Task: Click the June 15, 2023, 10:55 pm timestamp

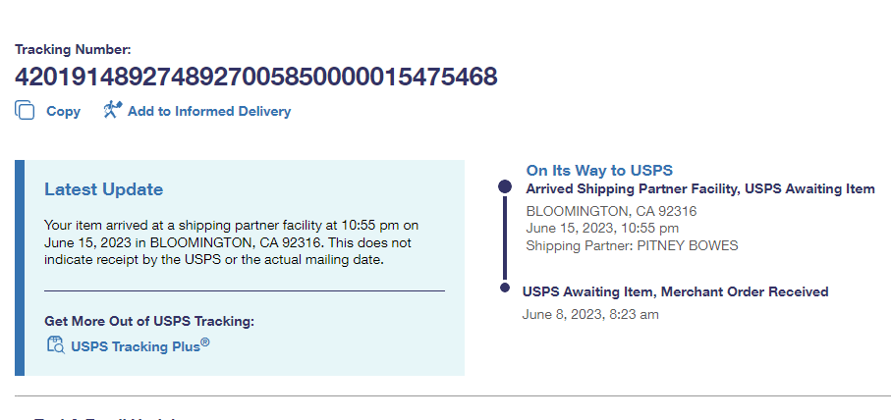Action: 602,229
